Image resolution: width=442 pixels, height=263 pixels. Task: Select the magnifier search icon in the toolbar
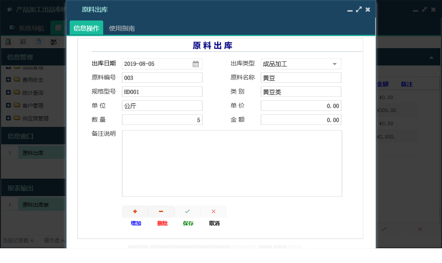(8, 41)
